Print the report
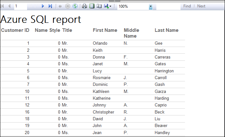The image size is (225, 137). click(x=84, y=6)
